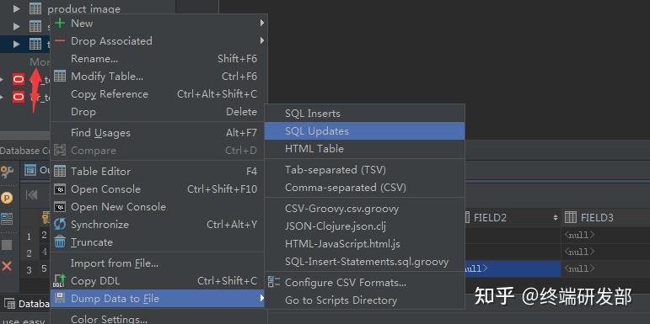Select SQL-Insert-Statements.sql.groovy script

tap(364, 262)
